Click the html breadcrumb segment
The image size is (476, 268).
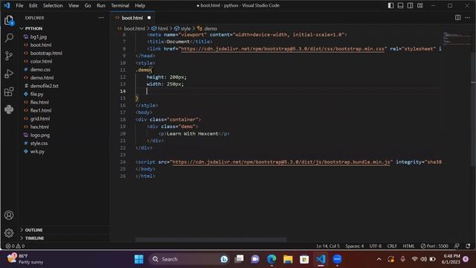160,28
